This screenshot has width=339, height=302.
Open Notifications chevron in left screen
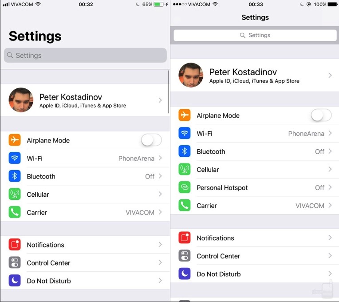(x=160, y=244)
